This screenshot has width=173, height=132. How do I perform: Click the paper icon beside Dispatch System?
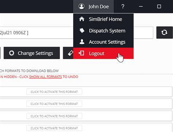(82, 31)
